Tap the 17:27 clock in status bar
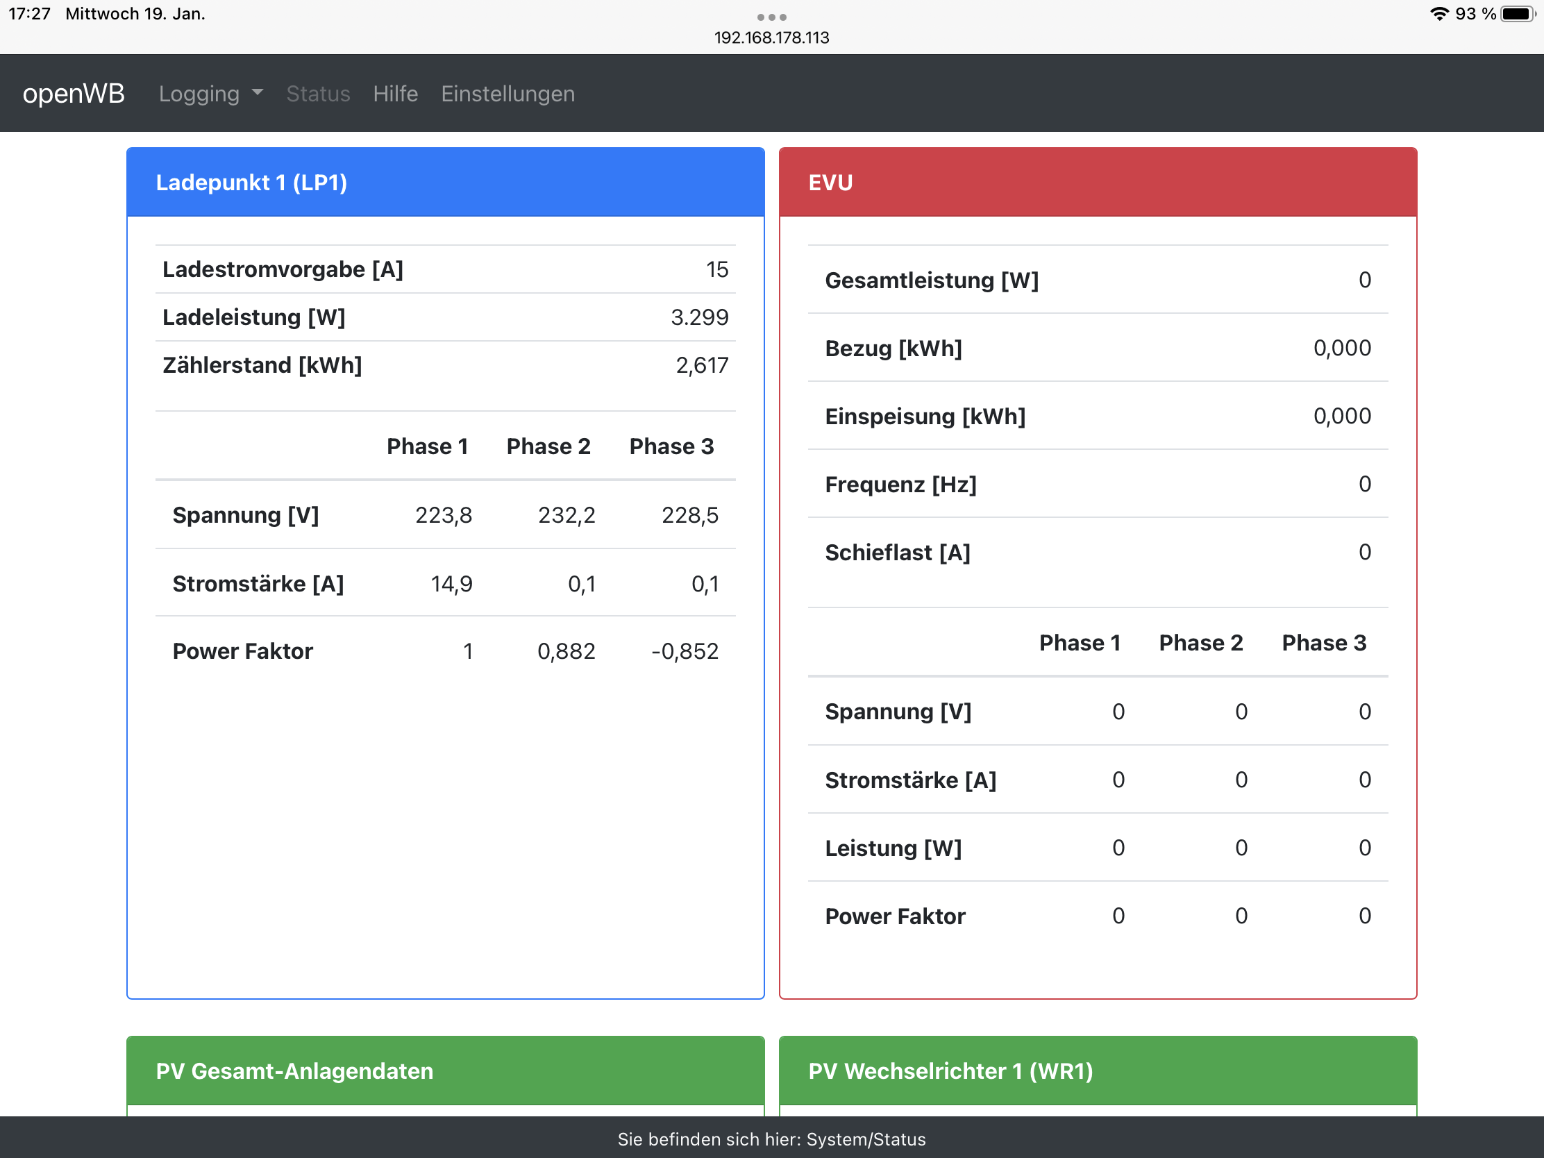This screenshot has height=1158, width=1544. pyautogui.click(x=29, y=14)
